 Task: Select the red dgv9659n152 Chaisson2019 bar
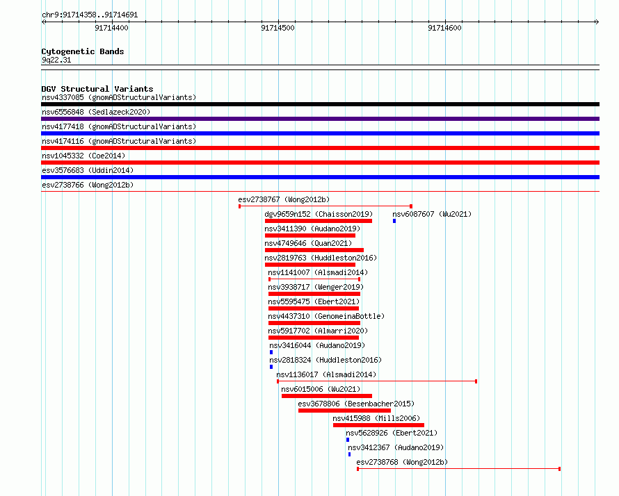point(319,221)
